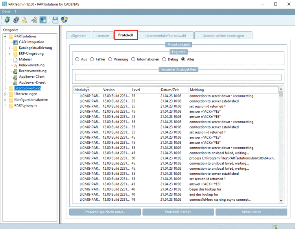Click the stacked grey and blue drives toolbar icon

(x=16, y=20)
